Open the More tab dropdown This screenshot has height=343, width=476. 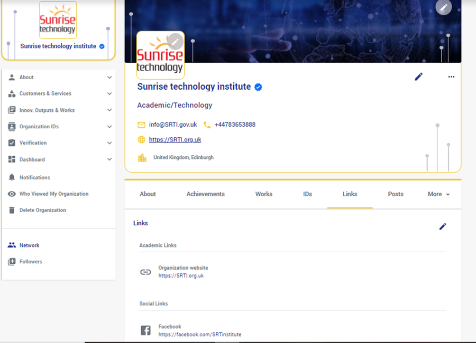tap(438, 194)
